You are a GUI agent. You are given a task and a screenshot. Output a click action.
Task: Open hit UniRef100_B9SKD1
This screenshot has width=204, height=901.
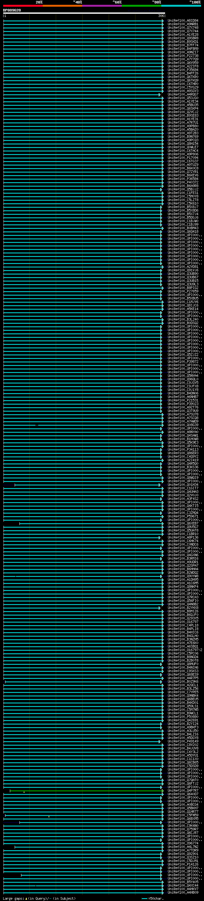pyautogui.click(x=183, y=42)
